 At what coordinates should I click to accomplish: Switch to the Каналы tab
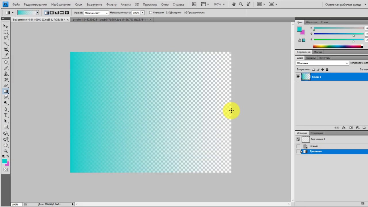point(311,58)
